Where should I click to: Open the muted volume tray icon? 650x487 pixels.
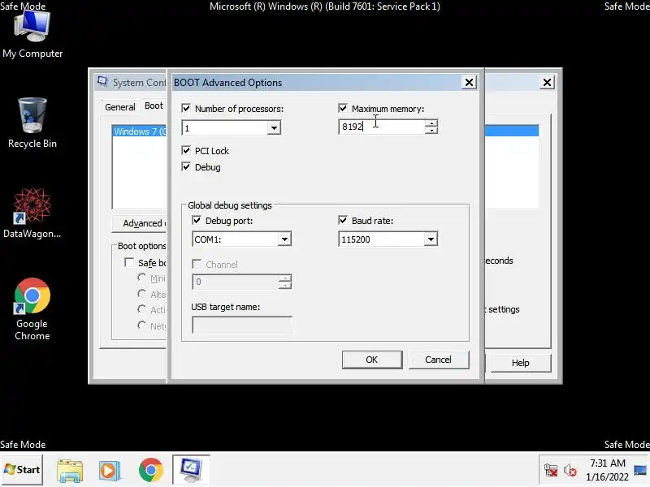click(x=570, y=471)
